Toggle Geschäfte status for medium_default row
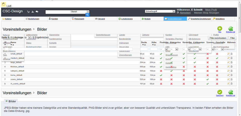Viewport: 241px width, 116px height. pos(217,58)
